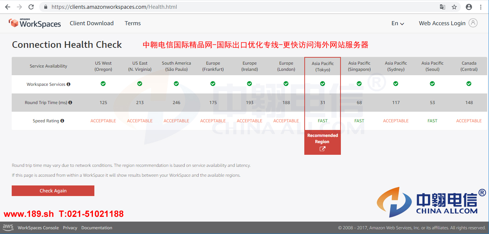Click the Check Again button
The height and width of the screenshot is (234, 489).
pyautogui.click(x=53, y=191)
